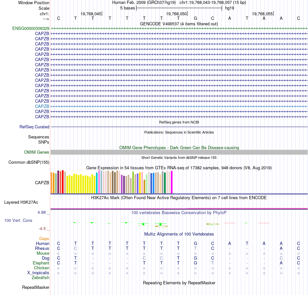The width and height of the screenshot is (308, 295).
Task: Click the magenta bar in GTEx expression chart
Action: click(x=172, y=182)
